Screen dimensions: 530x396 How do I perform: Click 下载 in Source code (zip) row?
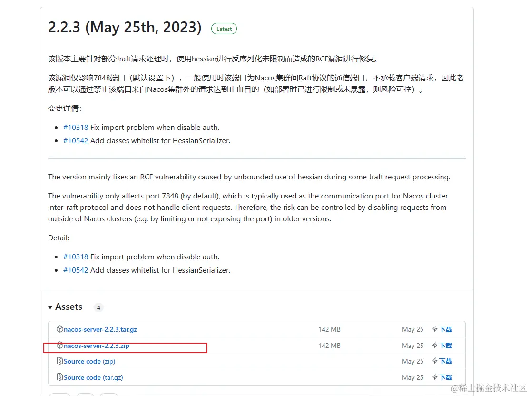445,361
